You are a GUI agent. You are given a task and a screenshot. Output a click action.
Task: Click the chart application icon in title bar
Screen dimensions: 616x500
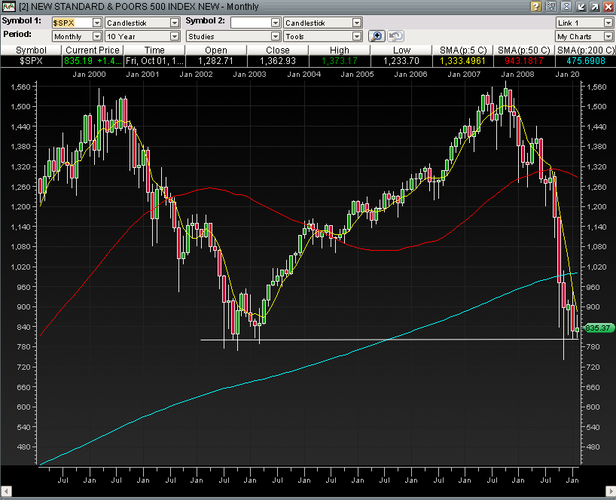pyautogui.click(x=8, y=6)
